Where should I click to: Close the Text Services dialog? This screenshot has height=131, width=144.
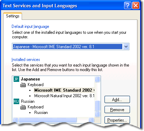click(136, 6)
